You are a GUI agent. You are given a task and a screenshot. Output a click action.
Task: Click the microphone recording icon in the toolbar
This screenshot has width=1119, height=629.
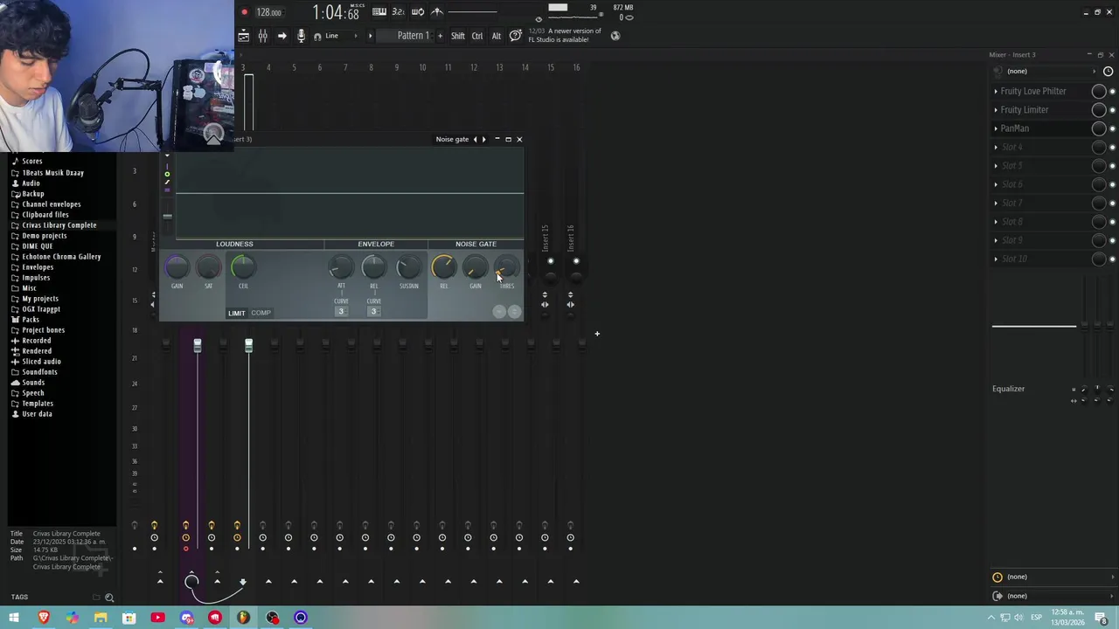(301, 36)
